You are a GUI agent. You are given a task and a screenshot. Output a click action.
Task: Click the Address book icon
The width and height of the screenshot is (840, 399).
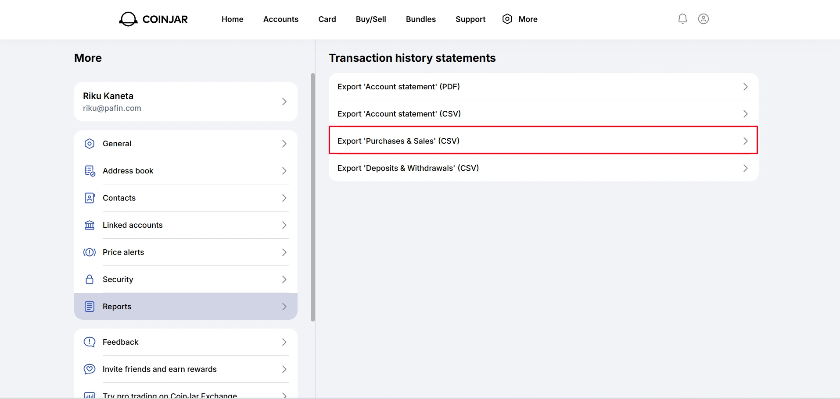tap(90, 171)
